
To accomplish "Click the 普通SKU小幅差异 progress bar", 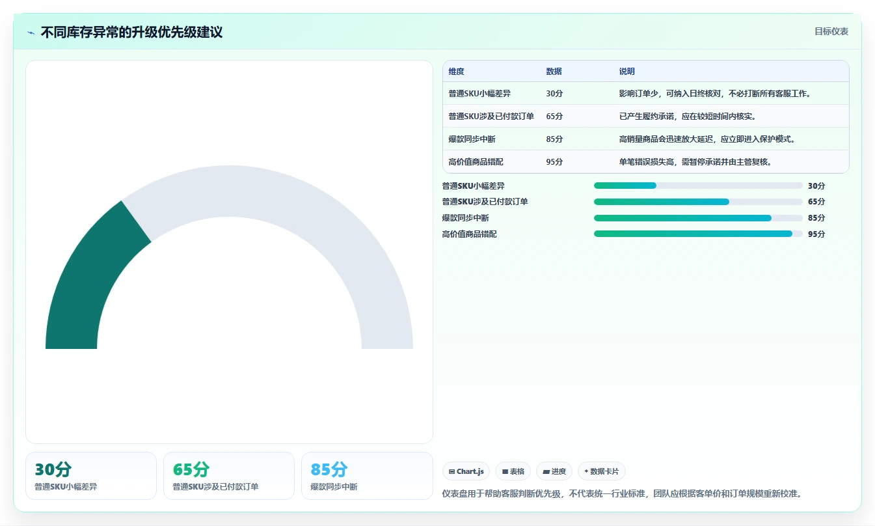I will [x=698, y=186].
